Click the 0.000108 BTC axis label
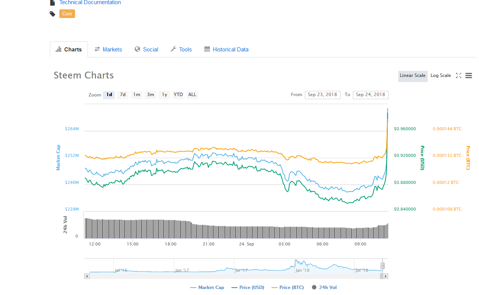The height and width of the screenshot is (295, 479). pyautogui.click(x=447, y=209)
